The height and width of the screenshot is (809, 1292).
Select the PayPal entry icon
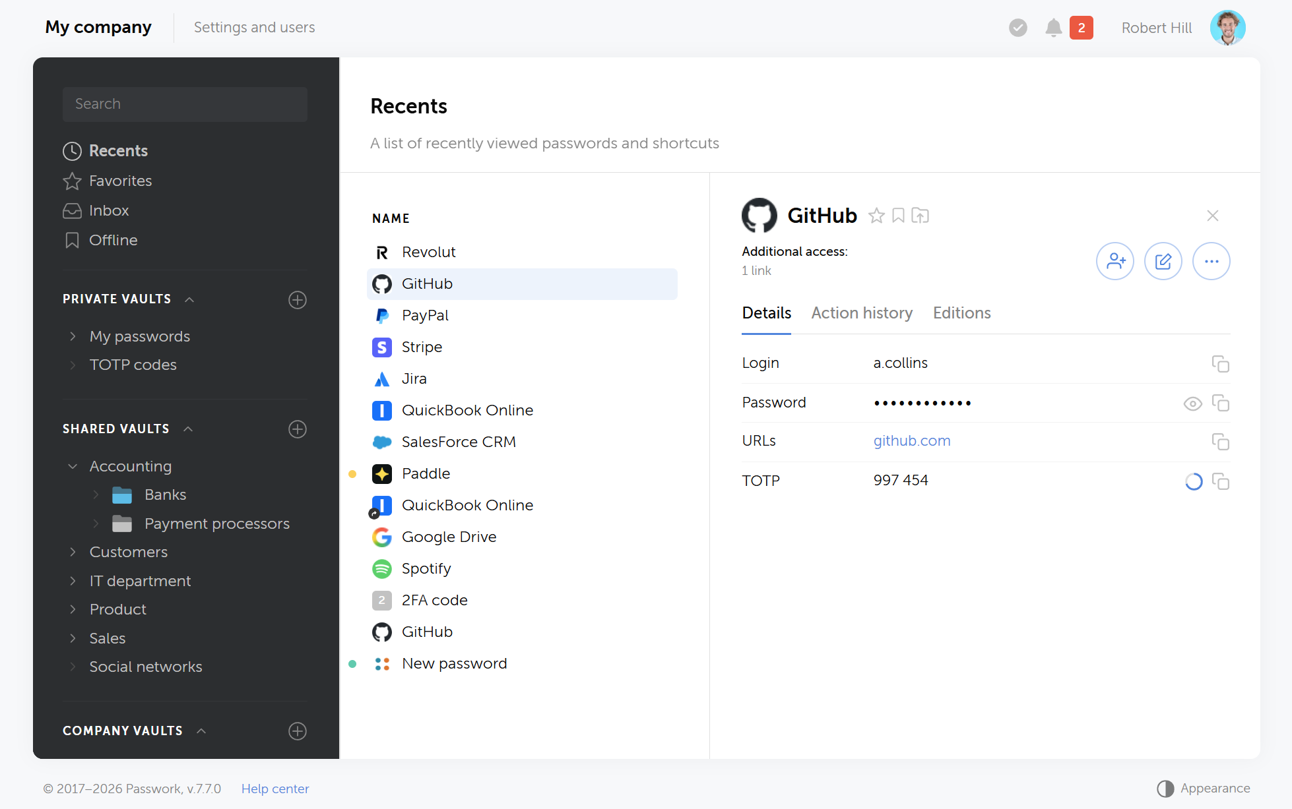point(381,315)
